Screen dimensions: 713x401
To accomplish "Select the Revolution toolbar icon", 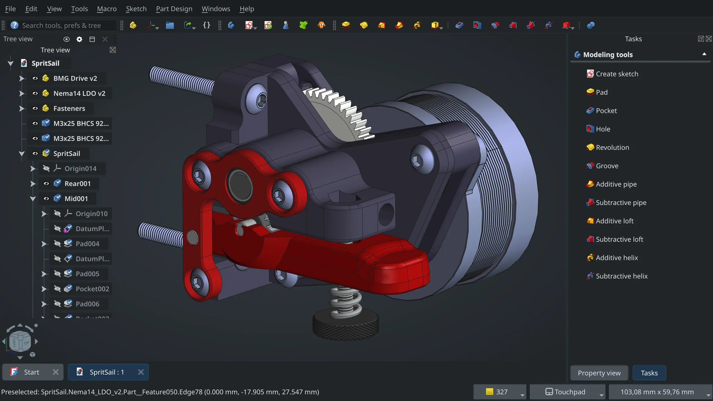I will 363,25.
